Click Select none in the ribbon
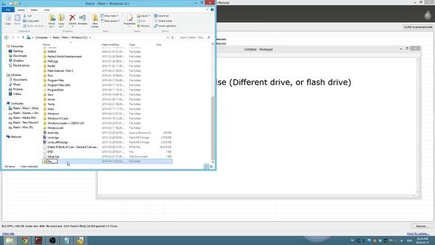This screenshot has width=435, height=245. pyautogui.click(x=163, y=21)
